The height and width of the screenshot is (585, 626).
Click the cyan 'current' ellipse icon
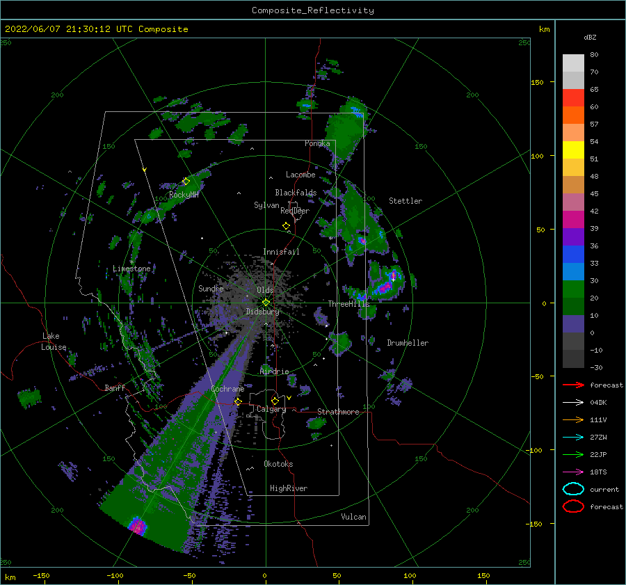573,489
